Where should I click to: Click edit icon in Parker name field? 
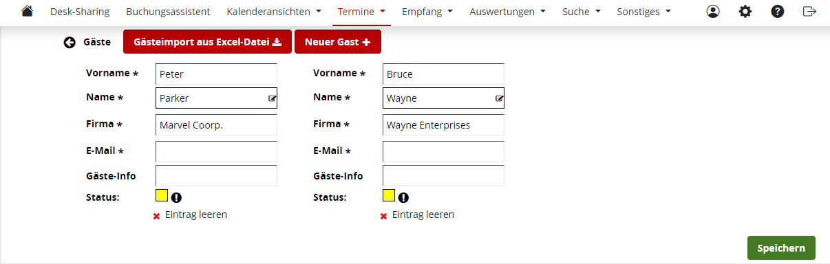tap(273, 98)
